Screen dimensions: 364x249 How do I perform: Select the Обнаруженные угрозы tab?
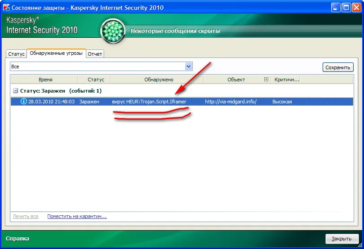56,53
